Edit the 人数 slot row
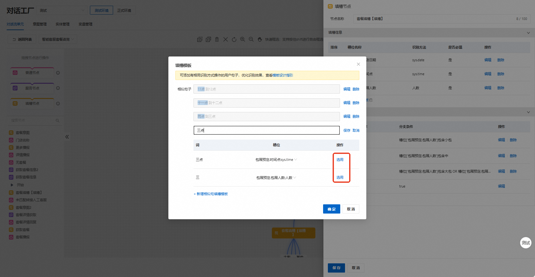The image size is (535, 277). (x=488, y=88)
